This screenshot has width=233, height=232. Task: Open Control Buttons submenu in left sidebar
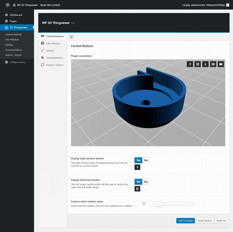(14, 34)
